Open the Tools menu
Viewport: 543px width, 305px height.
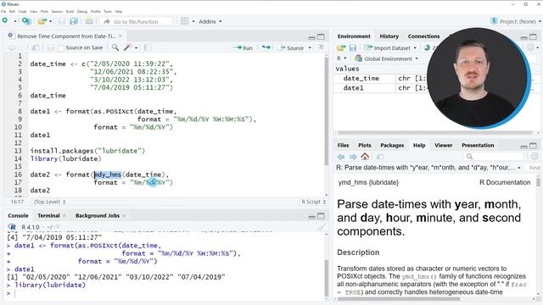[108, 11]
